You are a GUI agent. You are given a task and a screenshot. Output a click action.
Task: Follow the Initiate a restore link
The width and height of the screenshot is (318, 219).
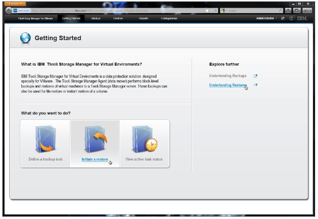[x=95, y=160]
